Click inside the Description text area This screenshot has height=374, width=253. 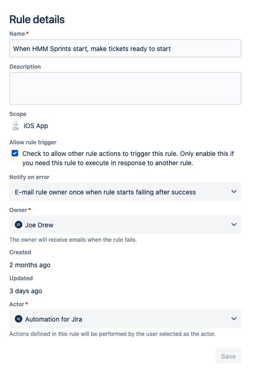pos(125,89)
